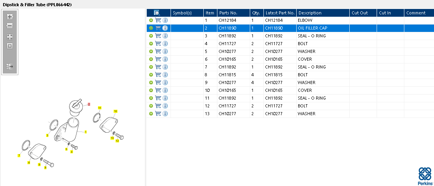
Task: Click the Description column header
Action: [x=323, y=13]
